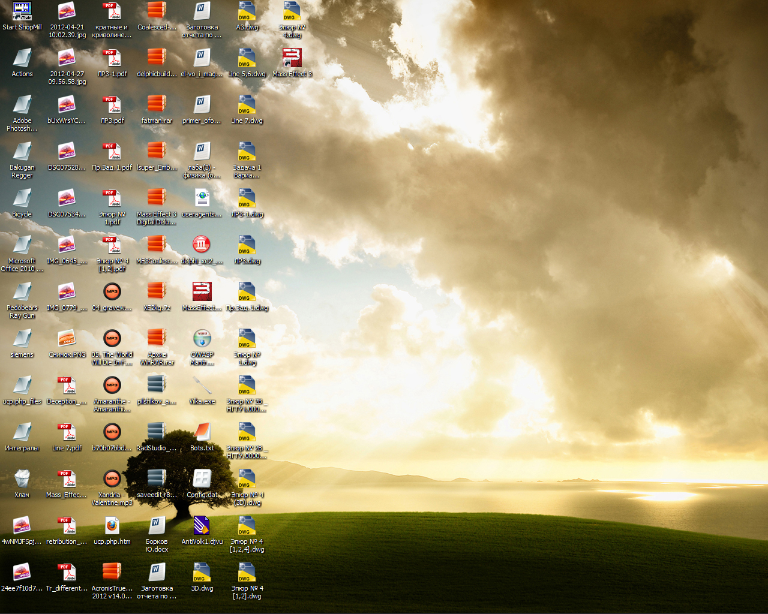Select the b70b07bbd MP3 file icon
The height and width of the screenshot is (614, 768).
112,437
